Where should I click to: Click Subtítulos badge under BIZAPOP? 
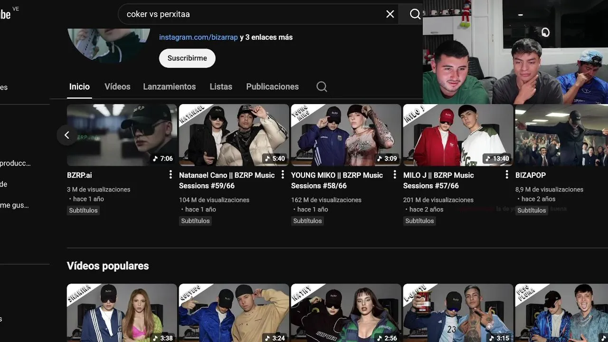(x=532, y=210)
